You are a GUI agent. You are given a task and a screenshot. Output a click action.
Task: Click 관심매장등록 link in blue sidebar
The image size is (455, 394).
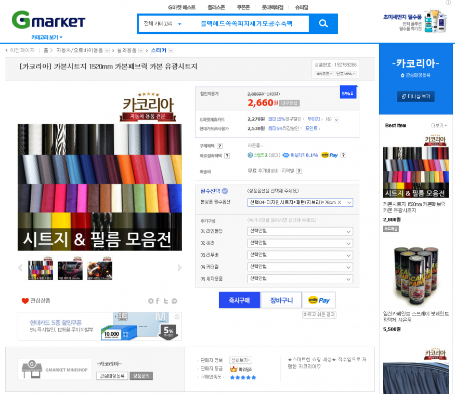[415, 75]
